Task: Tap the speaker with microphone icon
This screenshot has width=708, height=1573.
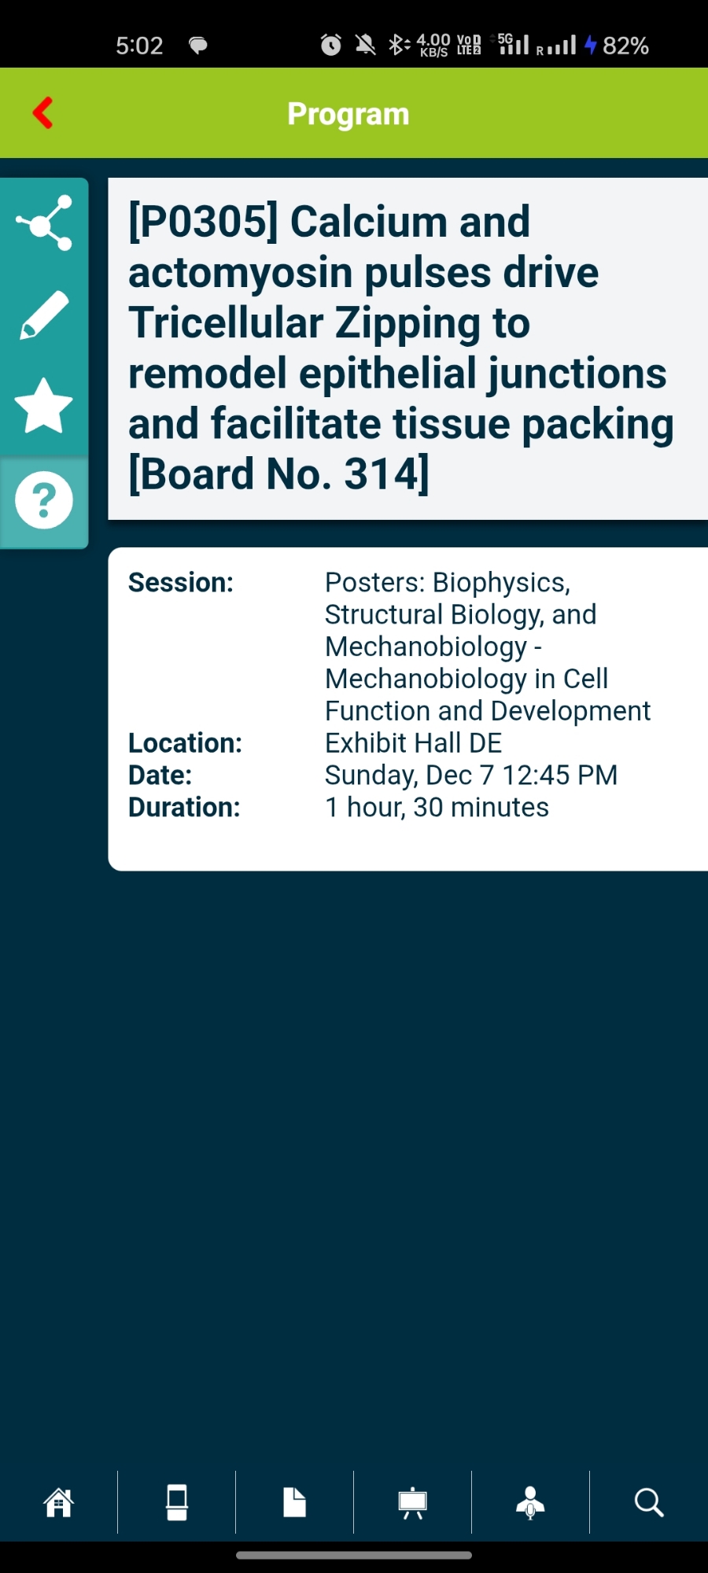Action: [x=530, y=1503]
